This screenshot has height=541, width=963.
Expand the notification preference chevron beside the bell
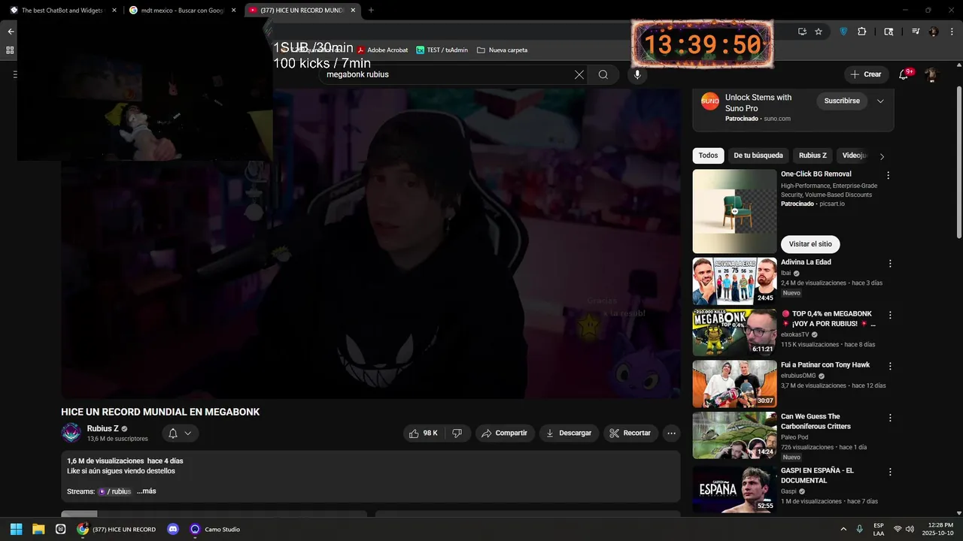[188, 433]
